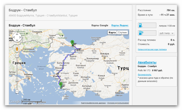This screenshot has height=110, width=182.
Task: Pick up the Street View pegman
Action: point(17,50)
